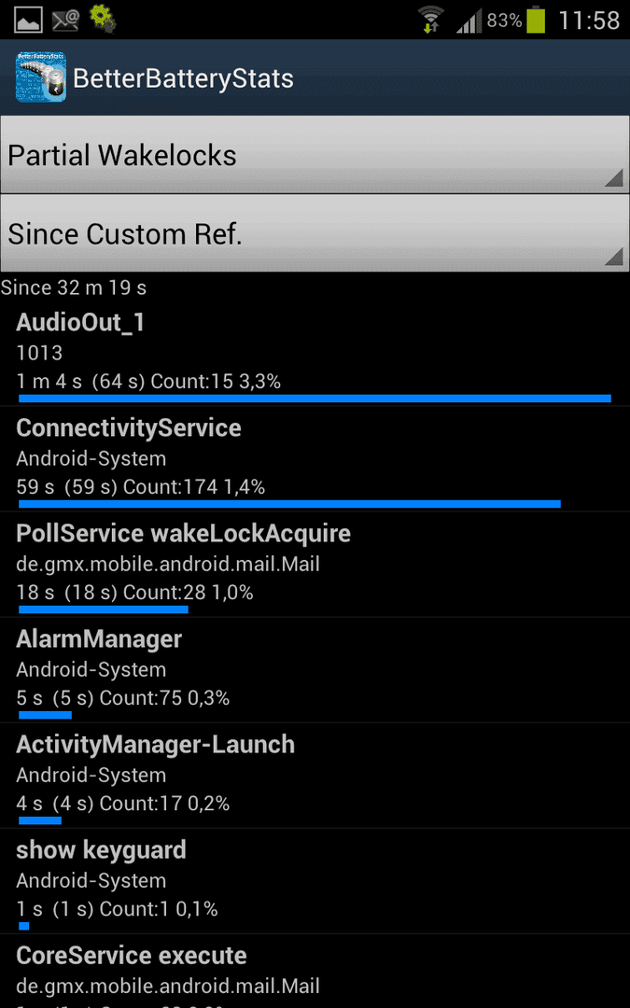The width and height of the screenshot is (630, 1008).
Task: Tap the green gear notification icon
Action: point(103,19)
